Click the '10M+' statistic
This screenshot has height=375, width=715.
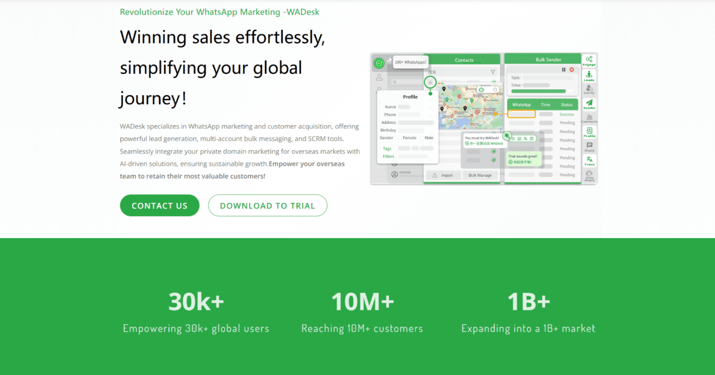tap(362, 302)
